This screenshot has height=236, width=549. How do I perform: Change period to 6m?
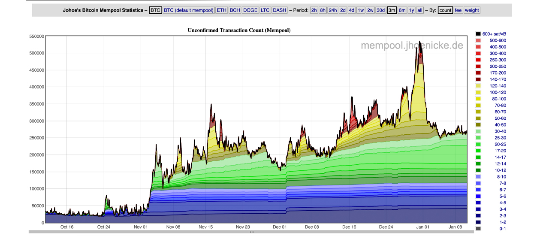[x=402, y=10]
